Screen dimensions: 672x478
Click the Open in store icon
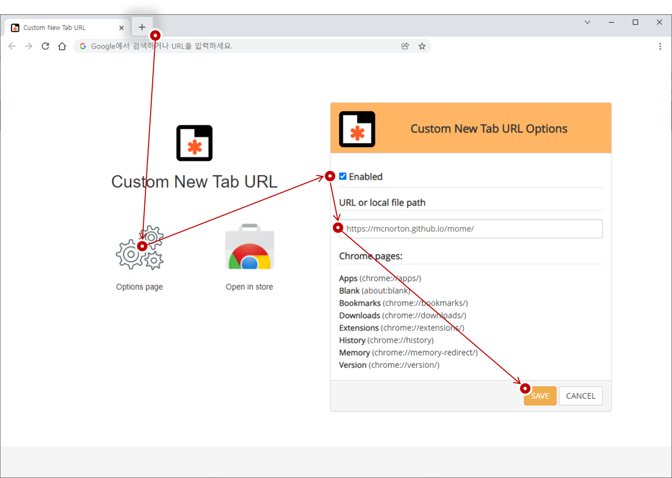[x=249, y=247]
